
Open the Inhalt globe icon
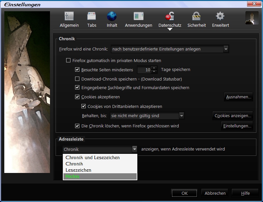coord(112,17)
